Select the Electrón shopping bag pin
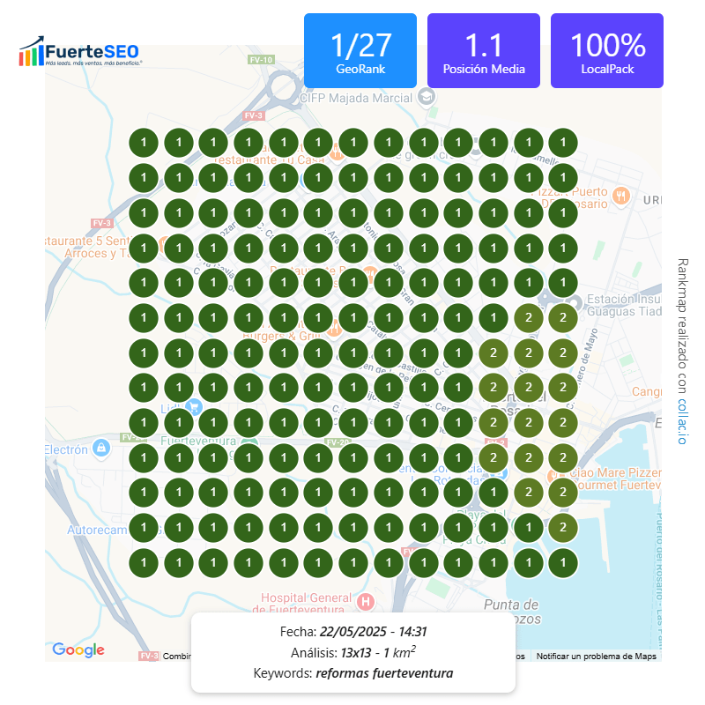This screenshot has height=705, width=705. pyautogui.click(x=101, y=448)
